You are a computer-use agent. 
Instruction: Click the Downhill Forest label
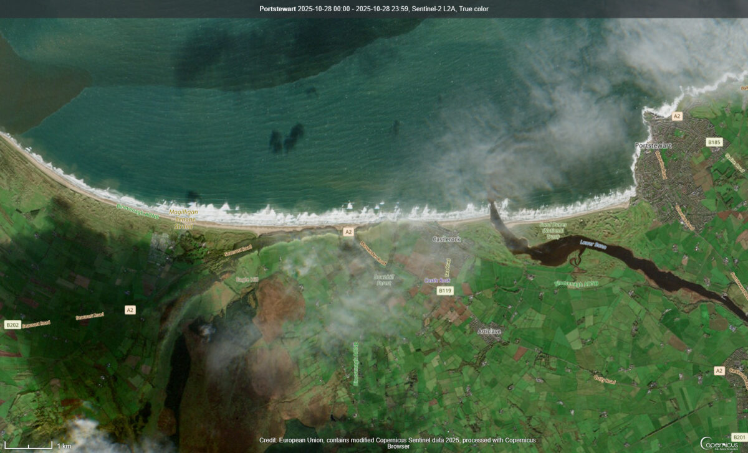(x=385, y=279)
